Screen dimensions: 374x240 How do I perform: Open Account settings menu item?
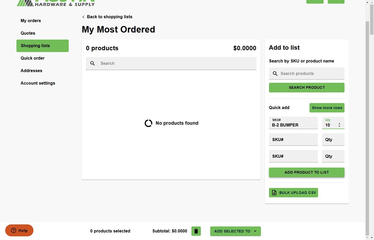click(x=38, y=83)
